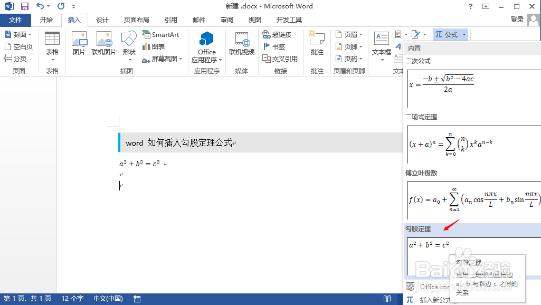Select the Pythagorean theorem (勾股定理) equation

(473, 256)
